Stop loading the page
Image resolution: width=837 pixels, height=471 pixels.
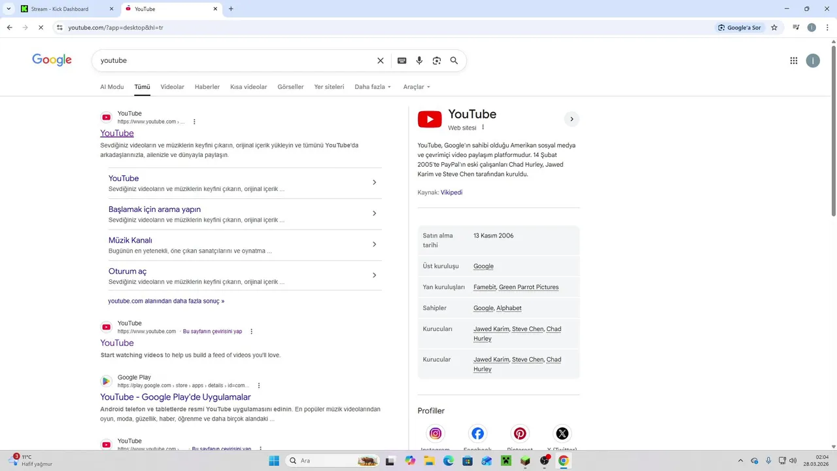tap(41, 27)
